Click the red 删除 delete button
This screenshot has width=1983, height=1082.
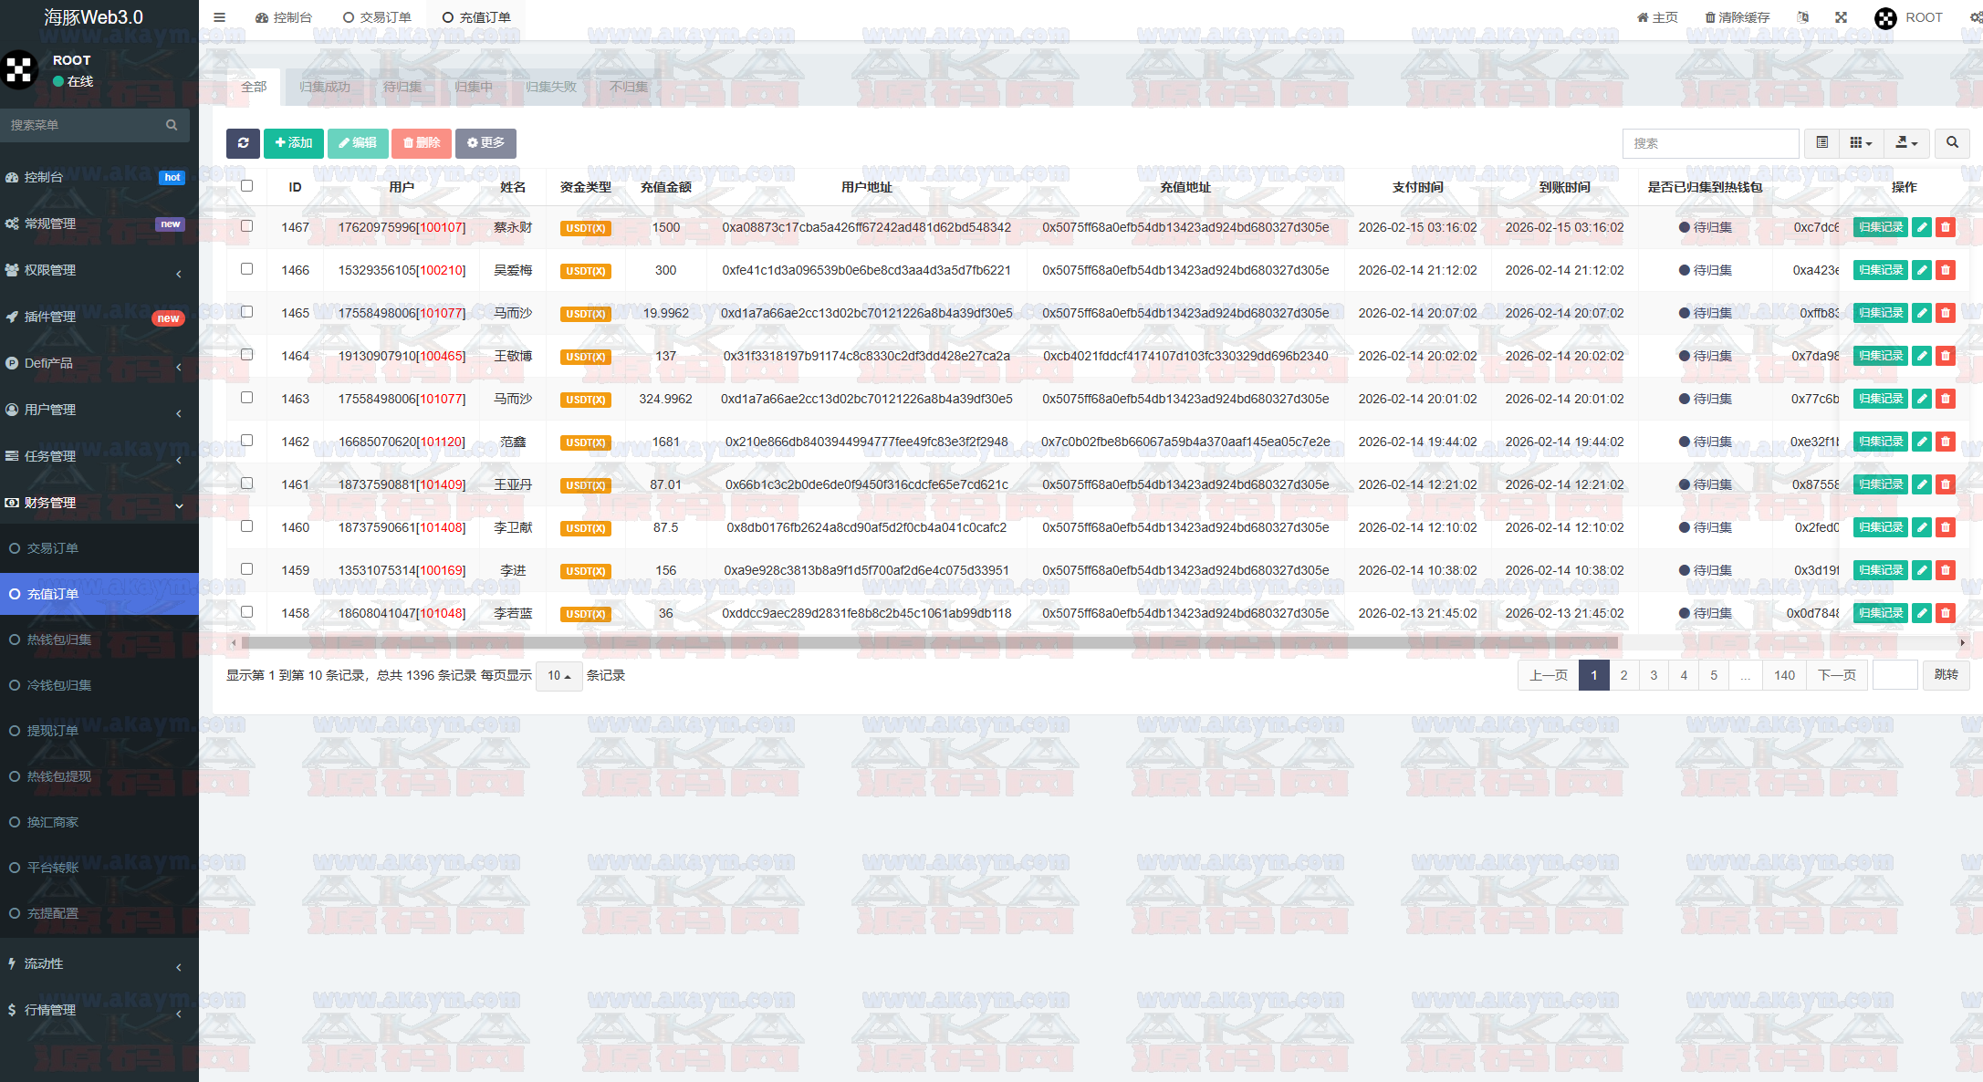pyautogui.click(x=422, y=143)
